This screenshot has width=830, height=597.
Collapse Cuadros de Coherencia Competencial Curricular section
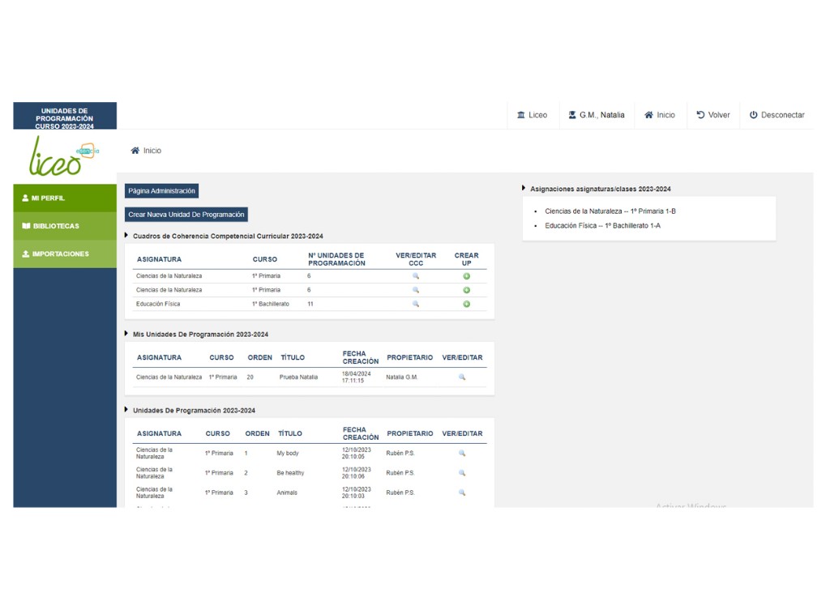tap(126, 236)
